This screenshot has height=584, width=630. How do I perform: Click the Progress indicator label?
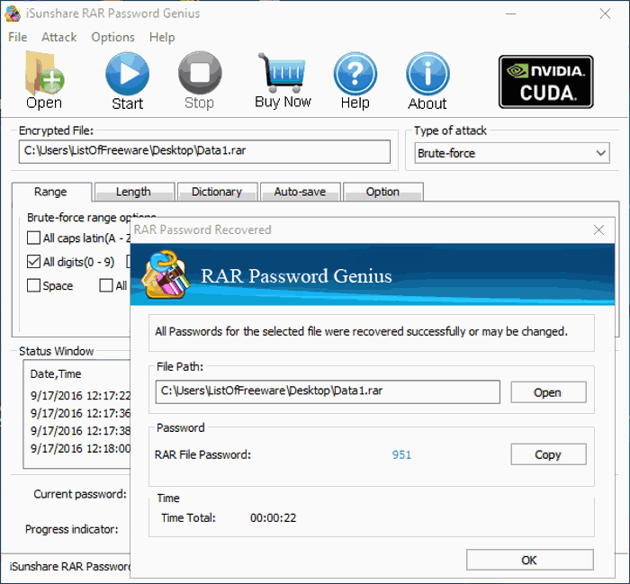(x=72, y=529)
